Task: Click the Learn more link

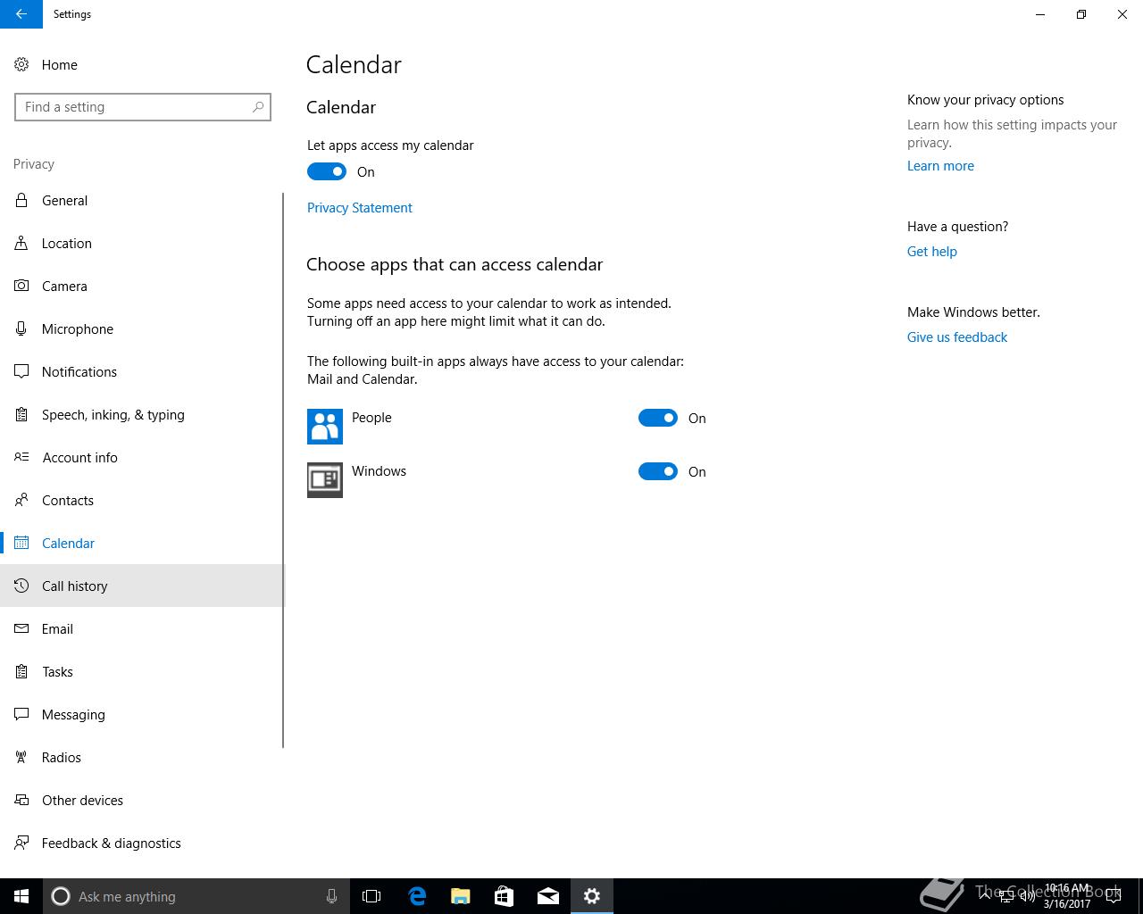Action: pos(940,165)
